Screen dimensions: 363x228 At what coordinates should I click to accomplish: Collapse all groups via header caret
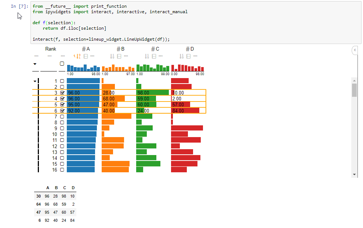[x=35, y=64]
